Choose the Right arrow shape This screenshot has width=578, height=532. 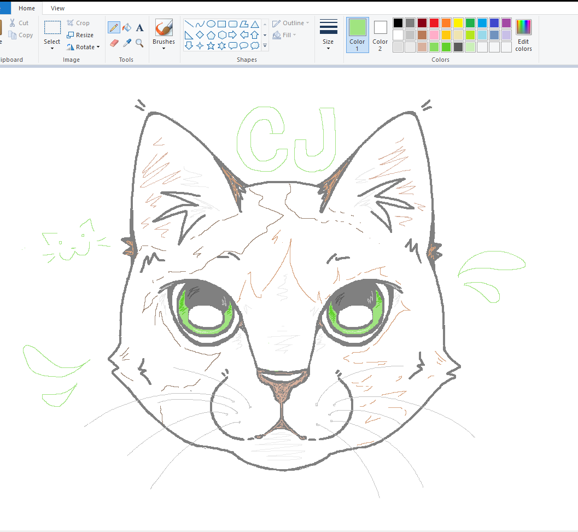click(x=232, y=35)
